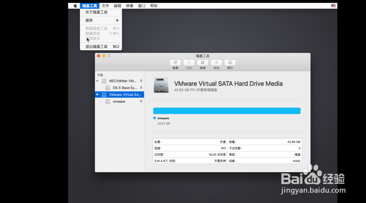
Task: Open the Apple menu
Action: coord(75,6)
